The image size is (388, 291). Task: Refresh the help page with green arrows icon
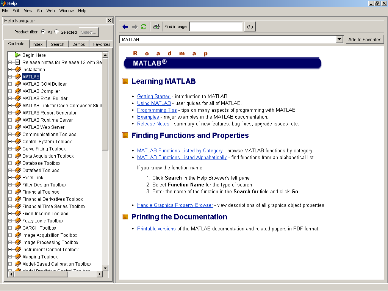point(144,27)
